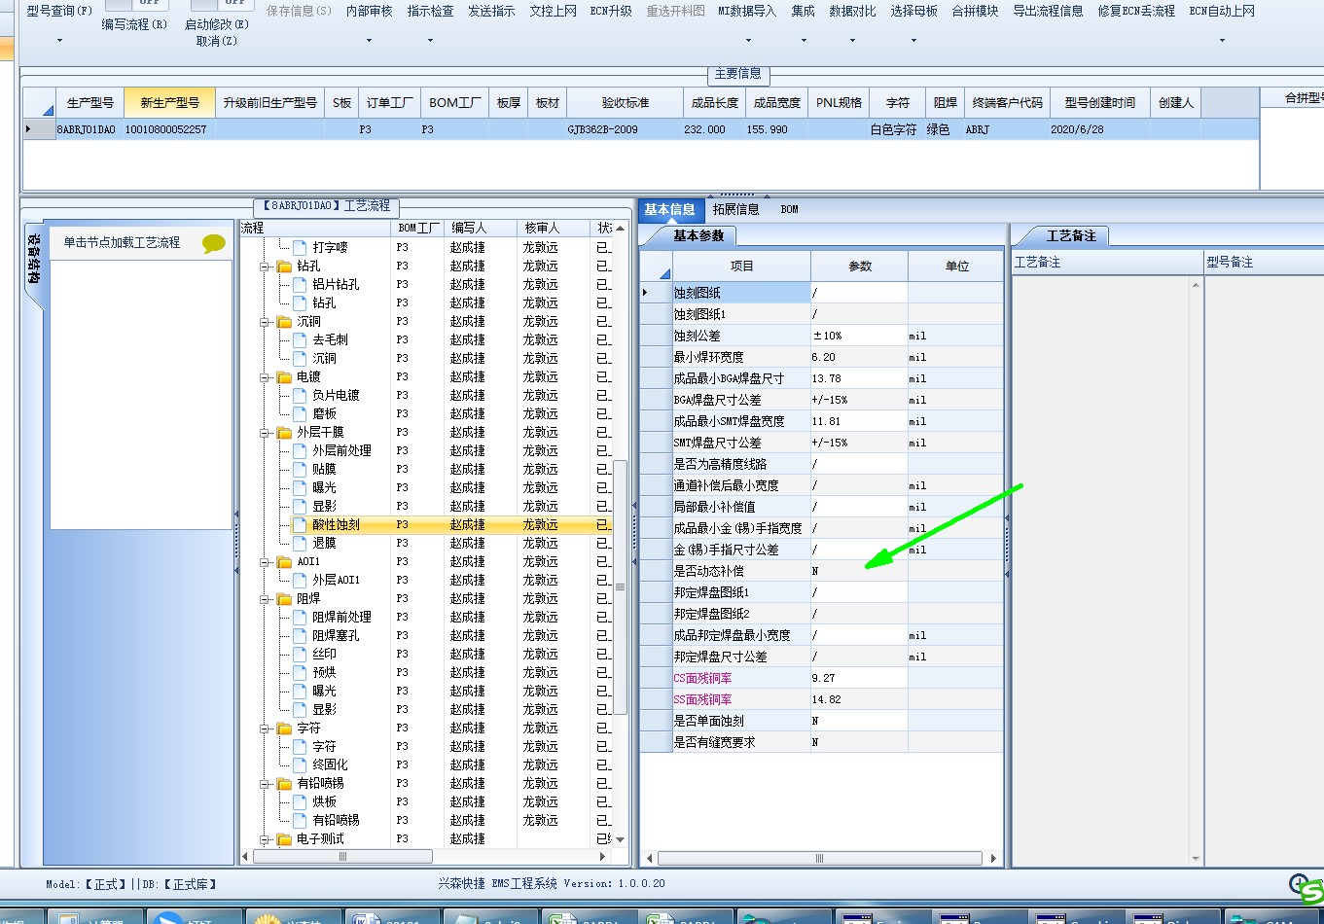Click the green Sogou S input icon
This screenshot has width=1324, height=924.
coord(1312,892)
